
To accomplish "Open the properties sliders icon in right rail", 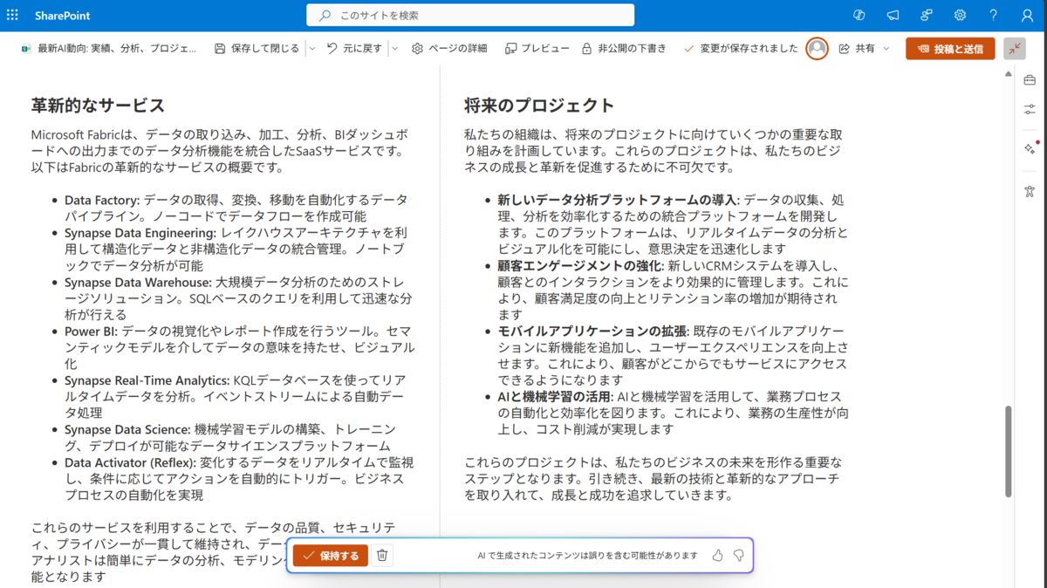I will pyautogui.click(x=1030, y=109).
